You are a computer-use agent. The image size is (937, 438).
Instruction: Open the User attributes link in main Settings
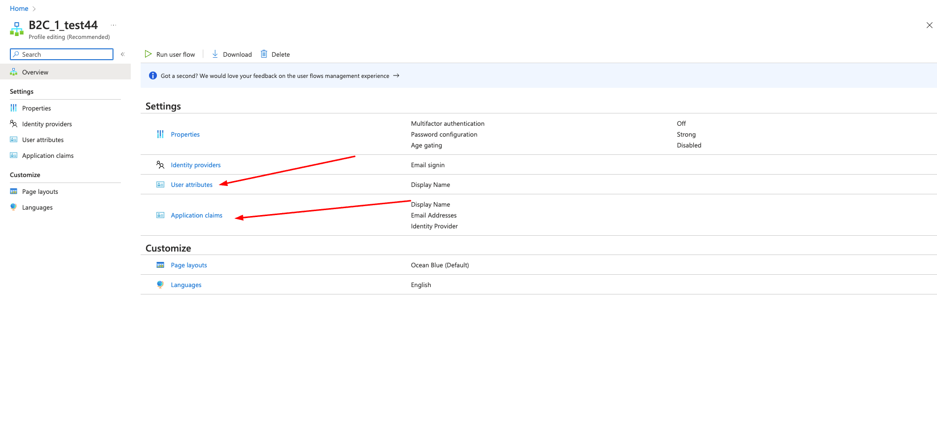(x=192, y=184)
